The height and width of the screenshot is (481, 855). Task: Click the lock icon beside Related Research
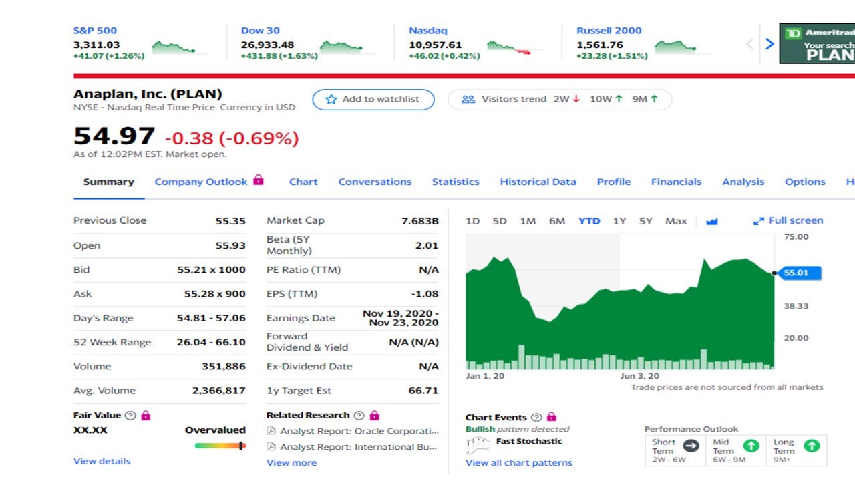[x=375, y=416]
